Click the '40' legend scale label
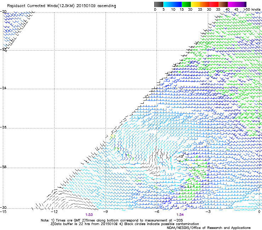The width and height of the screenshot is (262, 230). (227, 10)
